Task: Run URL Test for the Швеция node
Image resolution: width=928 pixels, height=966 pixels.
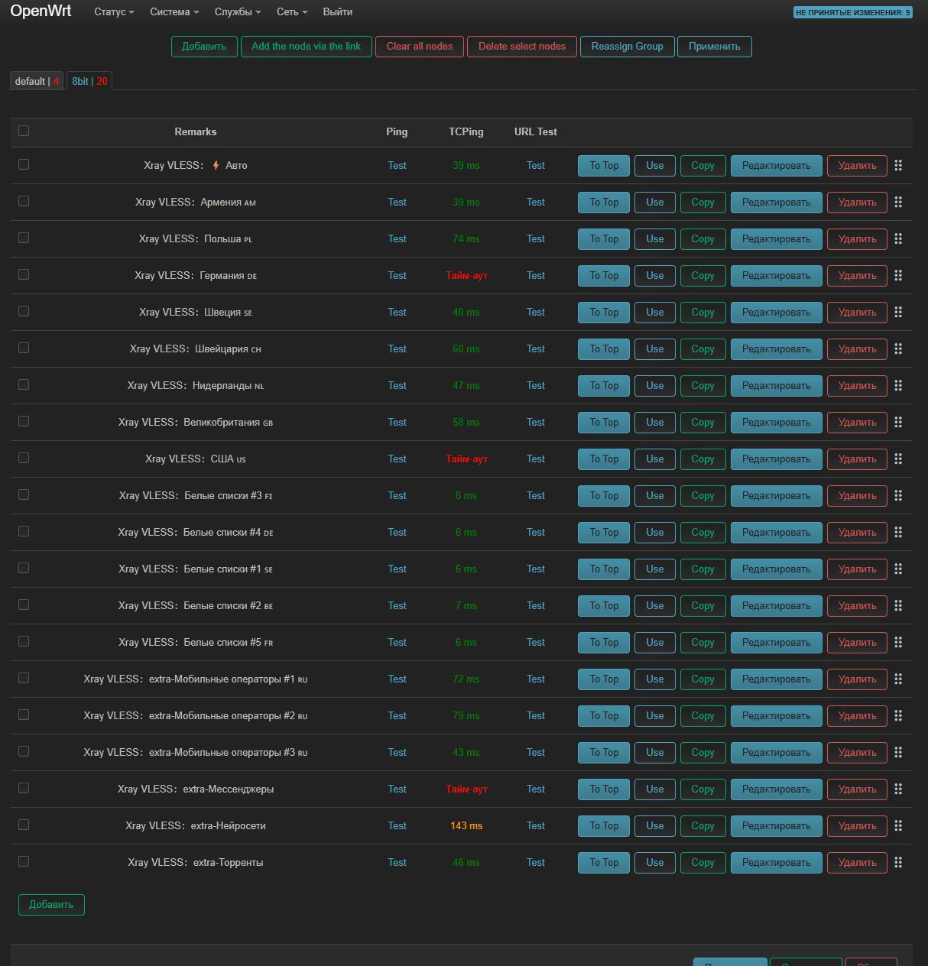Action: pos(535,312)
